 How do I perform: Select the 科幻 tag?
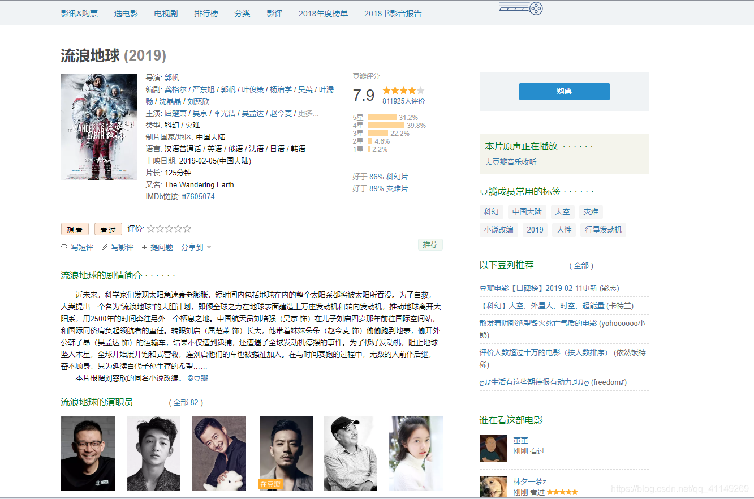[491, 212]
